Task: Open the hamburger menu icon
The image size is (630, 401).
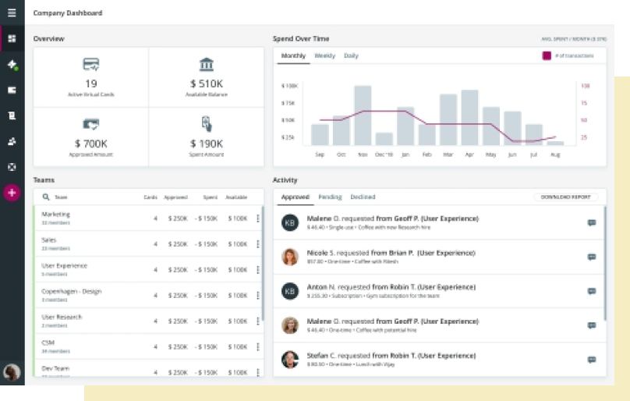Action: [12, 12]
